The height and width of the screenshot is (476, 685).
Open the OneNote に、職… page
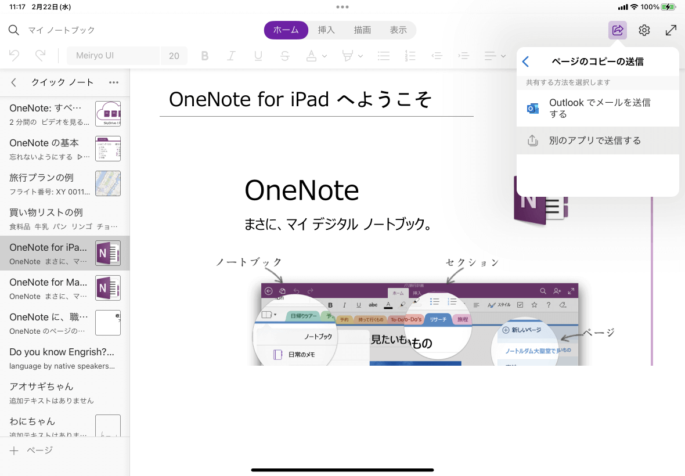coord(64,323)
